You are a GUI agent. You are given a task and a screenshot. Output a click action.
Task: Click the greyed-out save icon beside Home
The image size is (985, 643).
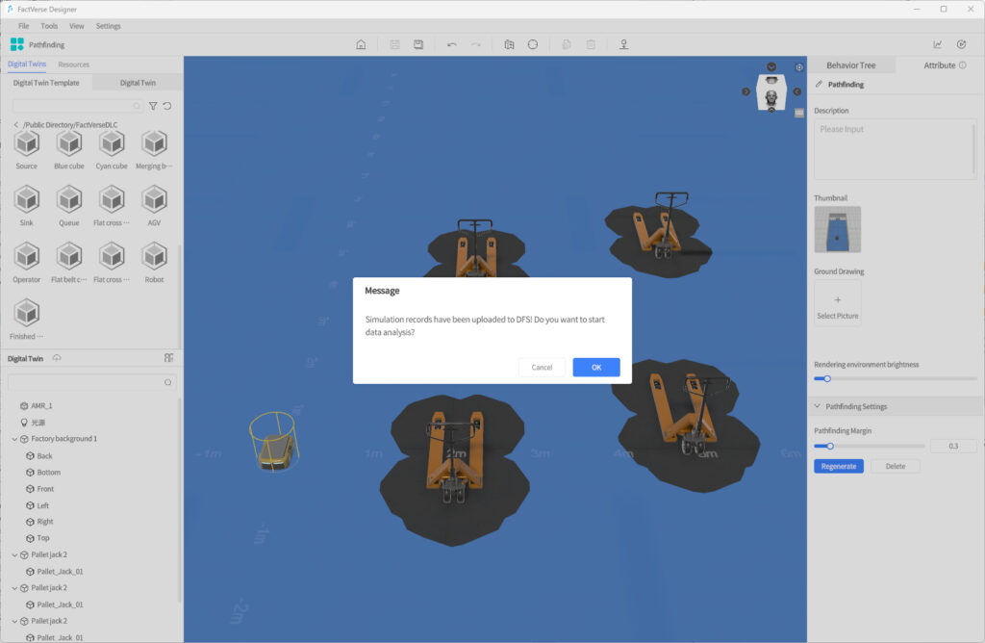coord(394,44)
